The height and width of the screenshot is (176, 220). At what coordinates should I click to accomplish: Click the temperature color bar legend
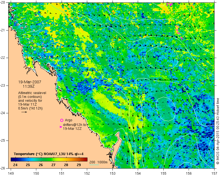tap(49, 159)
